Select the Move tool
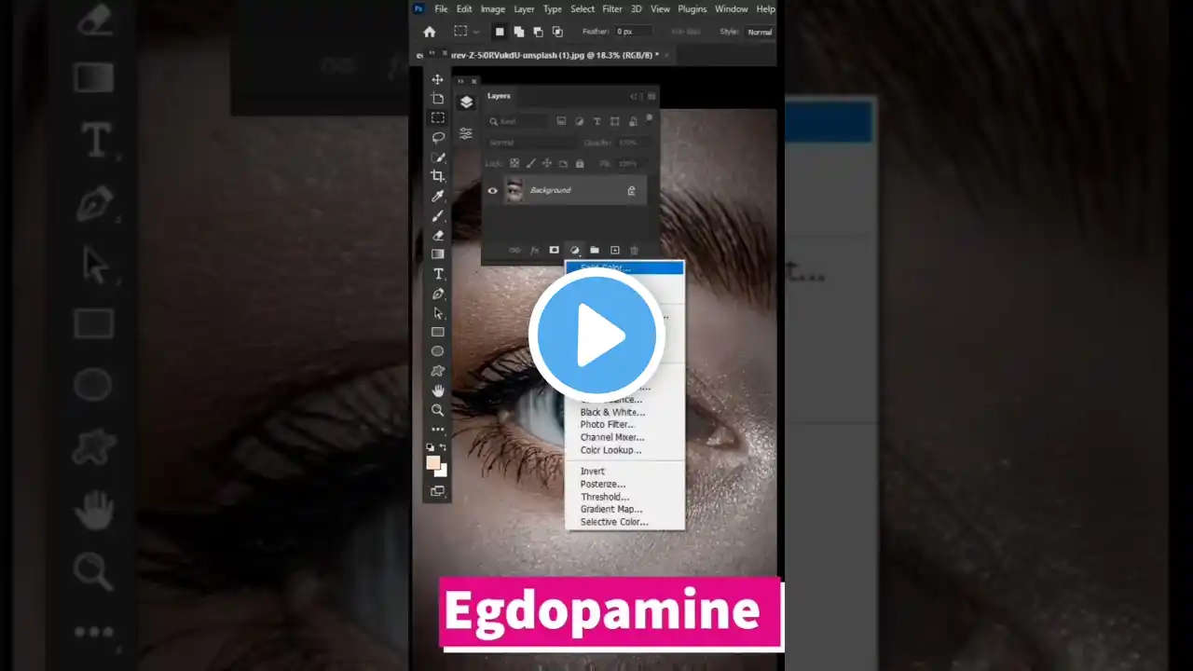The image size is (1193, 671). tap(437, 79)
